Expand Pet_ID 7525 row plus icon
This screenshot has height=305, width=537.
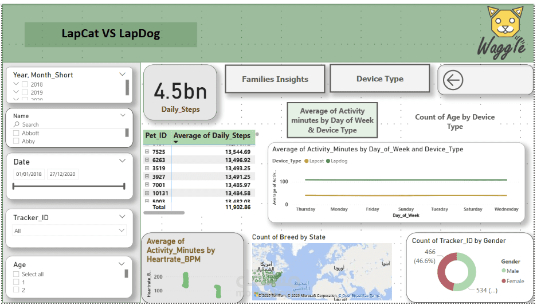[x=147, y=151]
